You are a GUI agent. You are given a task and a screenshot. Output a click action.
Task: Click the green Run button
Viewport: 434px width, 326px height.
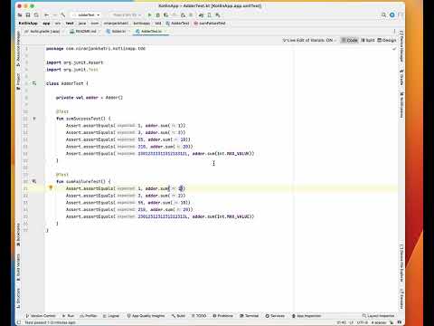(x=149, y=14)
